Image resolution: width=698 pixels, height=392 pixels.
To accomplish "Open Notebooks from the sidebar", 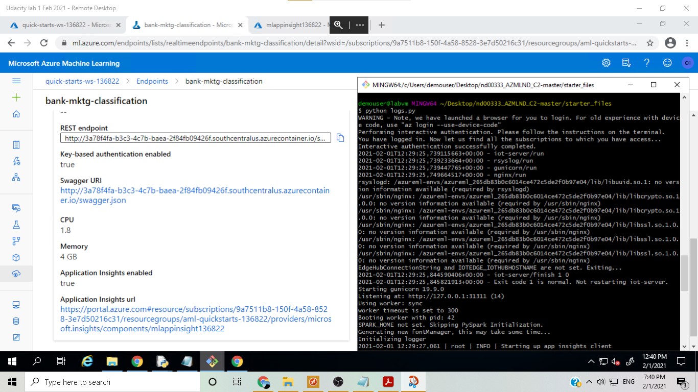I will [x=16, y=145].
